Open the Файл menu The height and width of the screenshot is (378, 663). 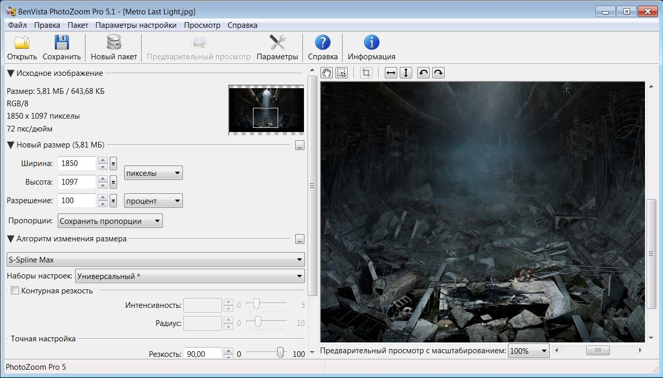click(x=18, y=25)
